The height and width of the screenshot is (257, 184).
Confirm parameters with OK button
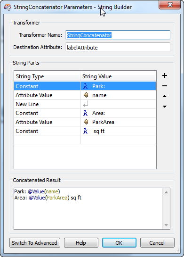pos(119,243)
